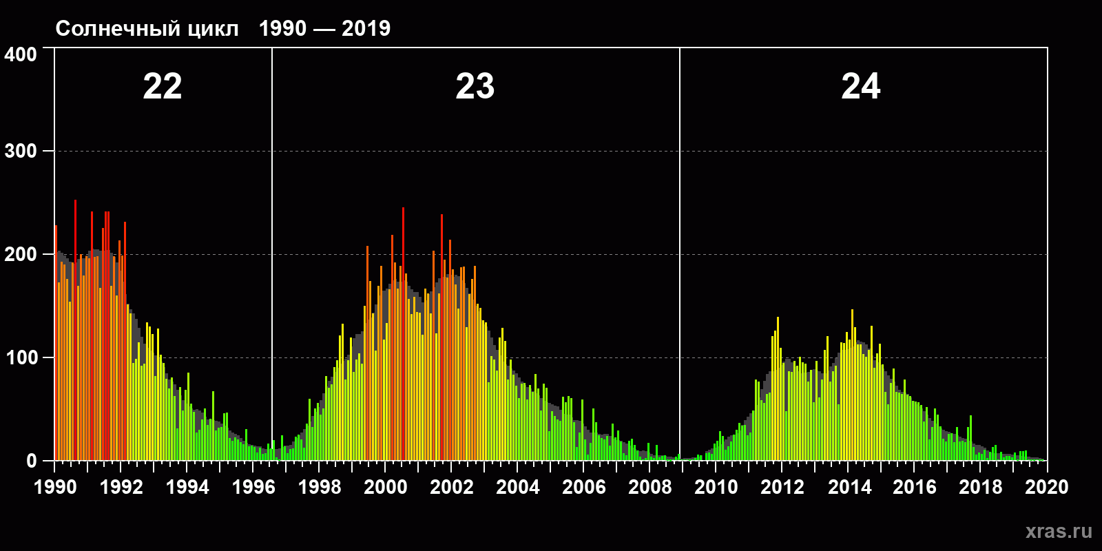Click the y-axis value 200
Image resolution: width=1102 pixels, height=551 pixels.
(21, 254)
